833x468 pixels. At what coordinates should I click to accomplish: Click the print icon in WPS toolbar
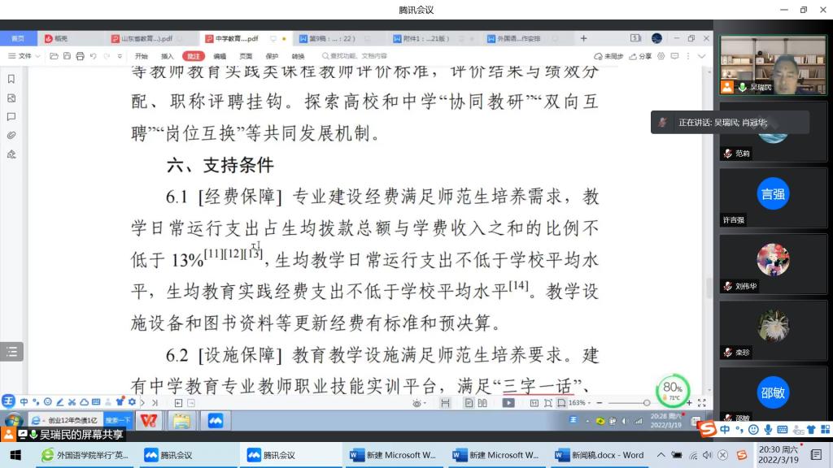point(80,56)
